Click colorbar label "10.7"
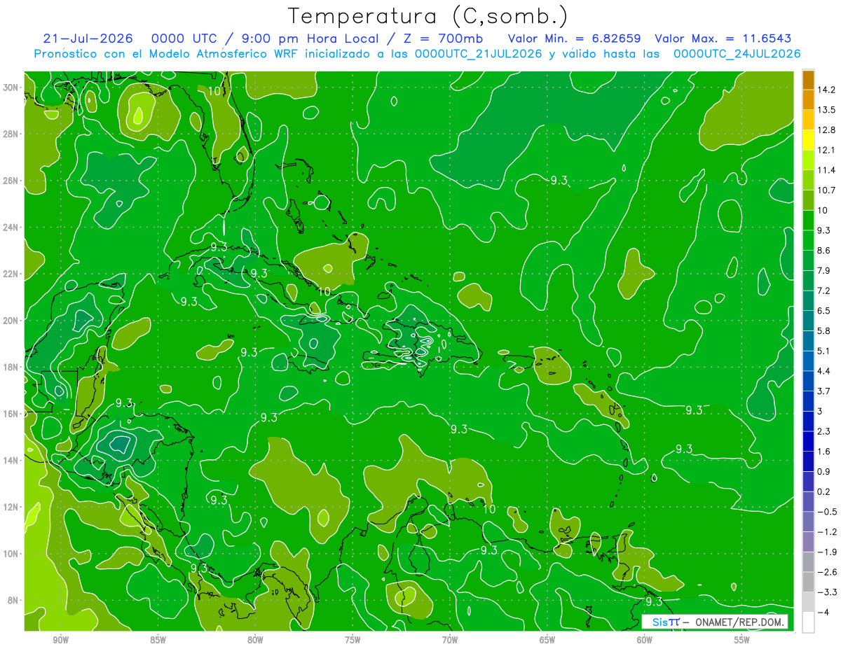Screen dimensions: 841x649 [828, 190]
